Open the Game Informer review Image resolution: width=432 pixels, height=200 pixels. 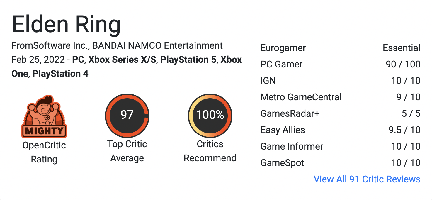(x=340, y=146)
